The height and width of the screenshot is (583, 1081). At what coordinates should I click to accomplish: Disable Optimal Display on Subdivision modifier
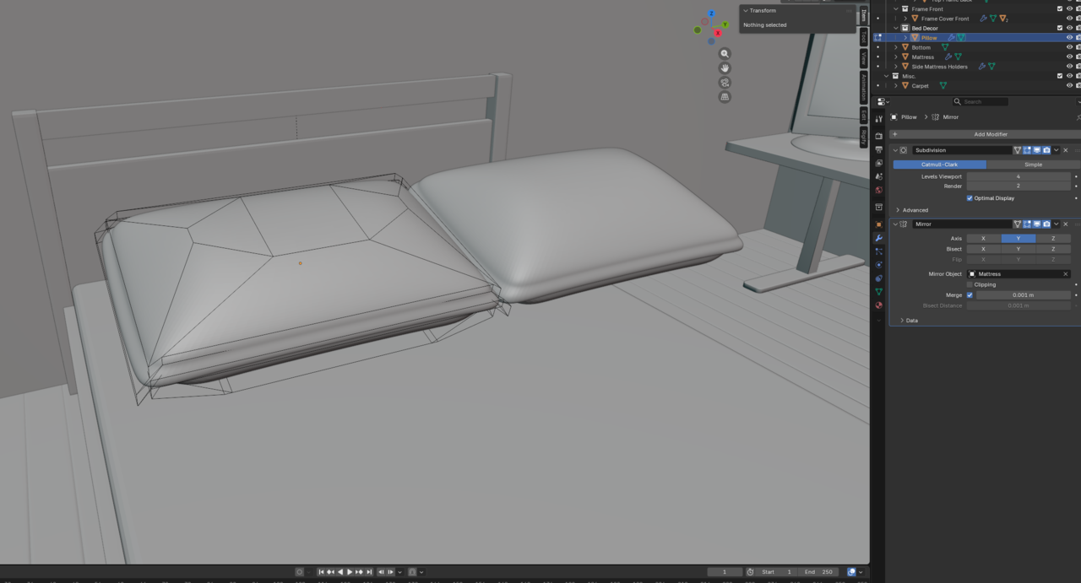coord(970,198)
